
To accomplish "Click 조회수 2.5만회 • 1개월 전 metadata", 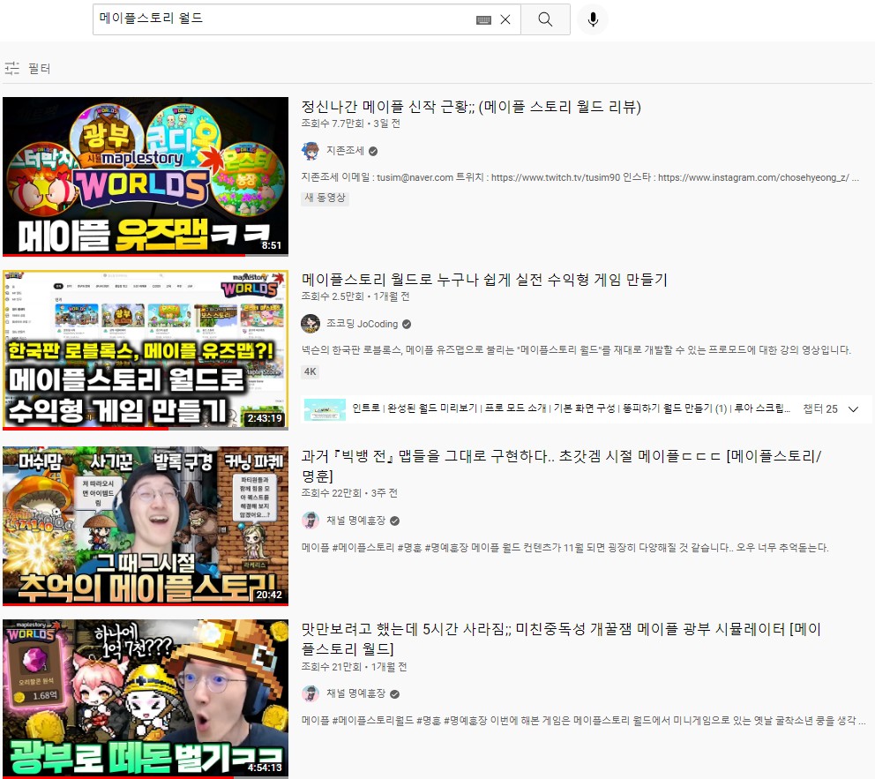I will 355,296.
